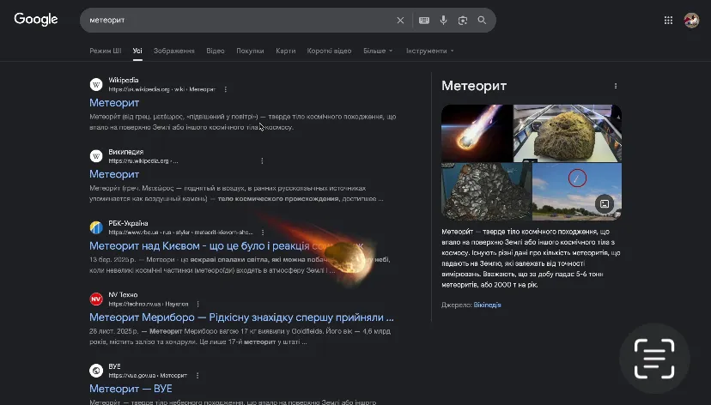Open the Карти tab
The height and width of the screenshot is (405, 711).
click(286, 51)
